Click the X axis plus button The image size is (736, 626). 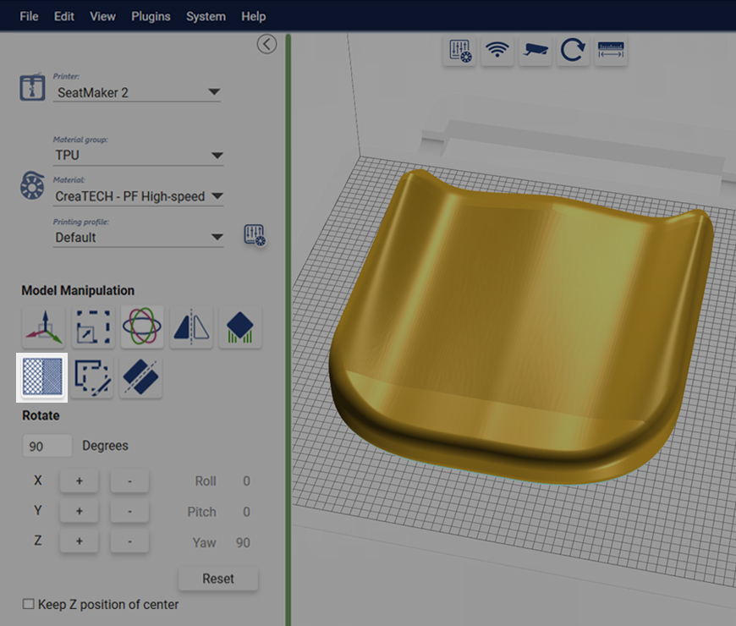point(80,481)
